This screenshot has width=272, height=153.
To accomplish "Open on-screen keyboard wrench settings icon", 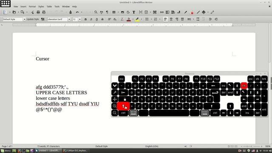I will pos(115,92).
